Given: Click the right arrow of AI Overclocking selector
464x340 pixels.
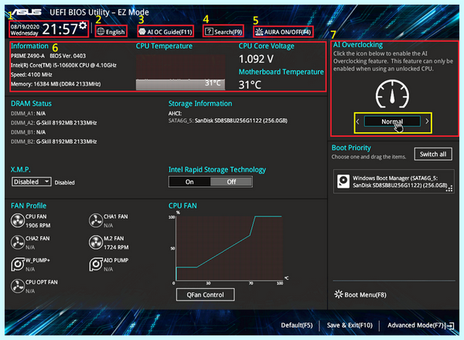Looking at the screenshot, I should click(427, 121).
